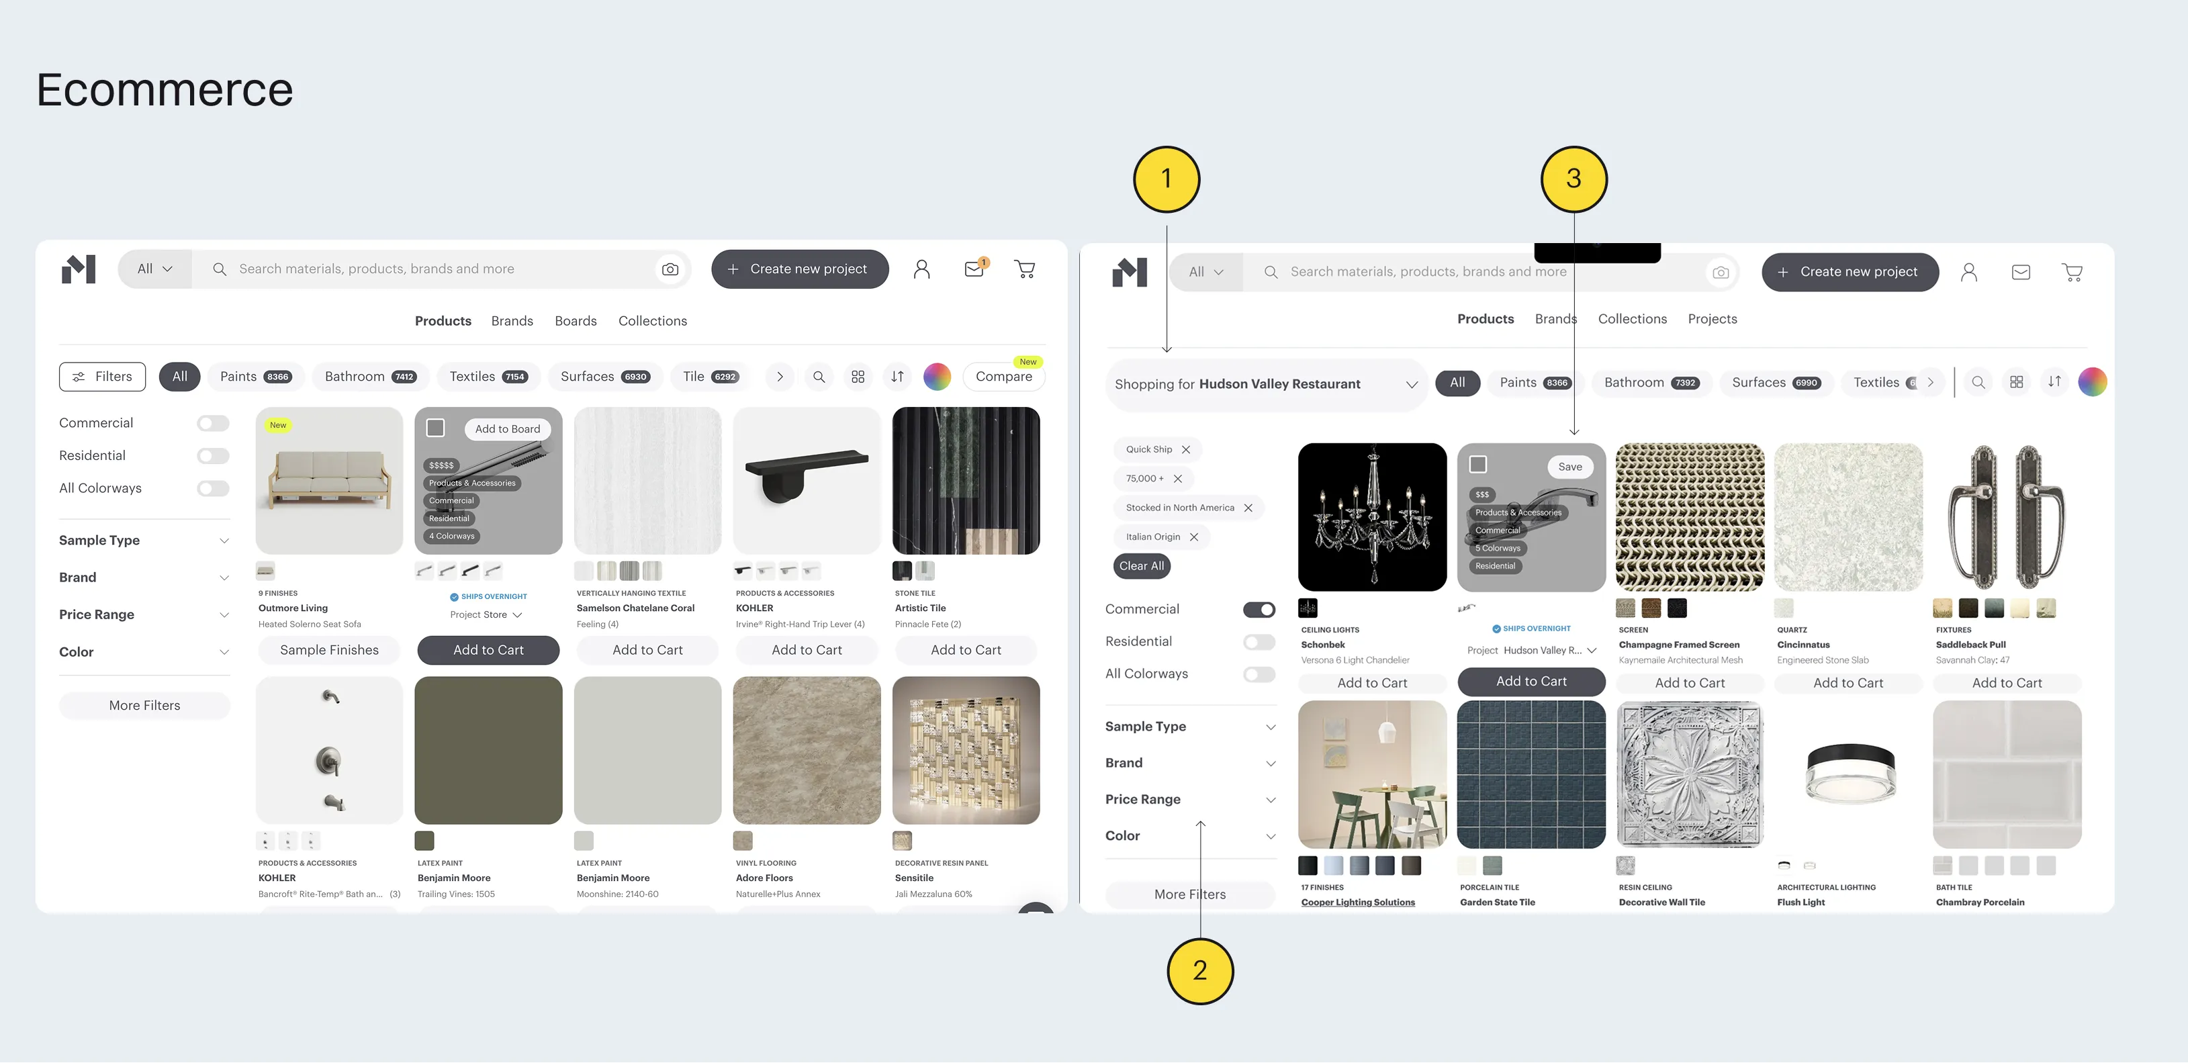The image size is (2188, 1063).
Task: Click Sample Finishes button under Outmore Living sofa
Action: (x=328, y=651)
